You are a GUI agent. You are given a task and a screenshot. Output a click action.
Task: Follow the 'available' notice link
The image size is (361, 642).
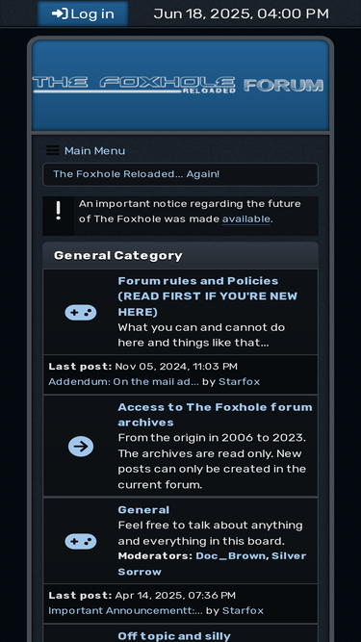[246, 219]
